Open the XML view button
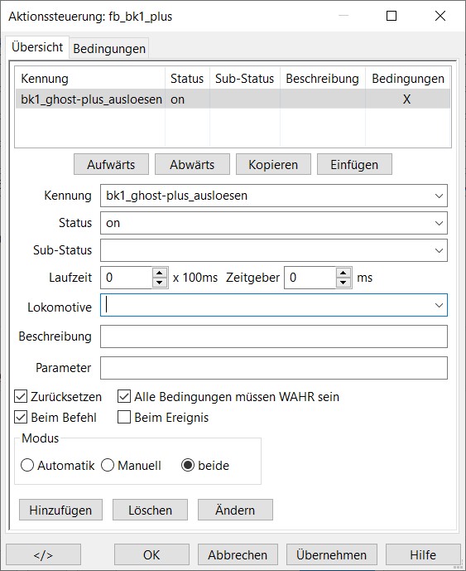Screen dimensions: 466x571 43,554
